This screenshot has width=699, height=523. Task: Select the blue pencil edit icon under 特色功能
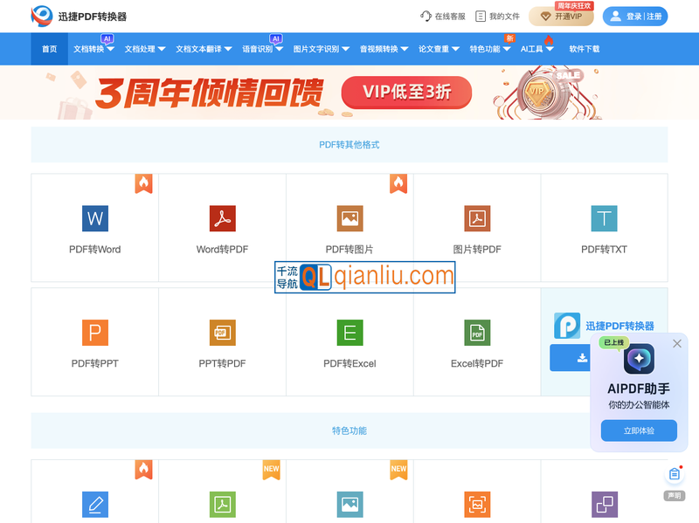click(x=94, y=505)
